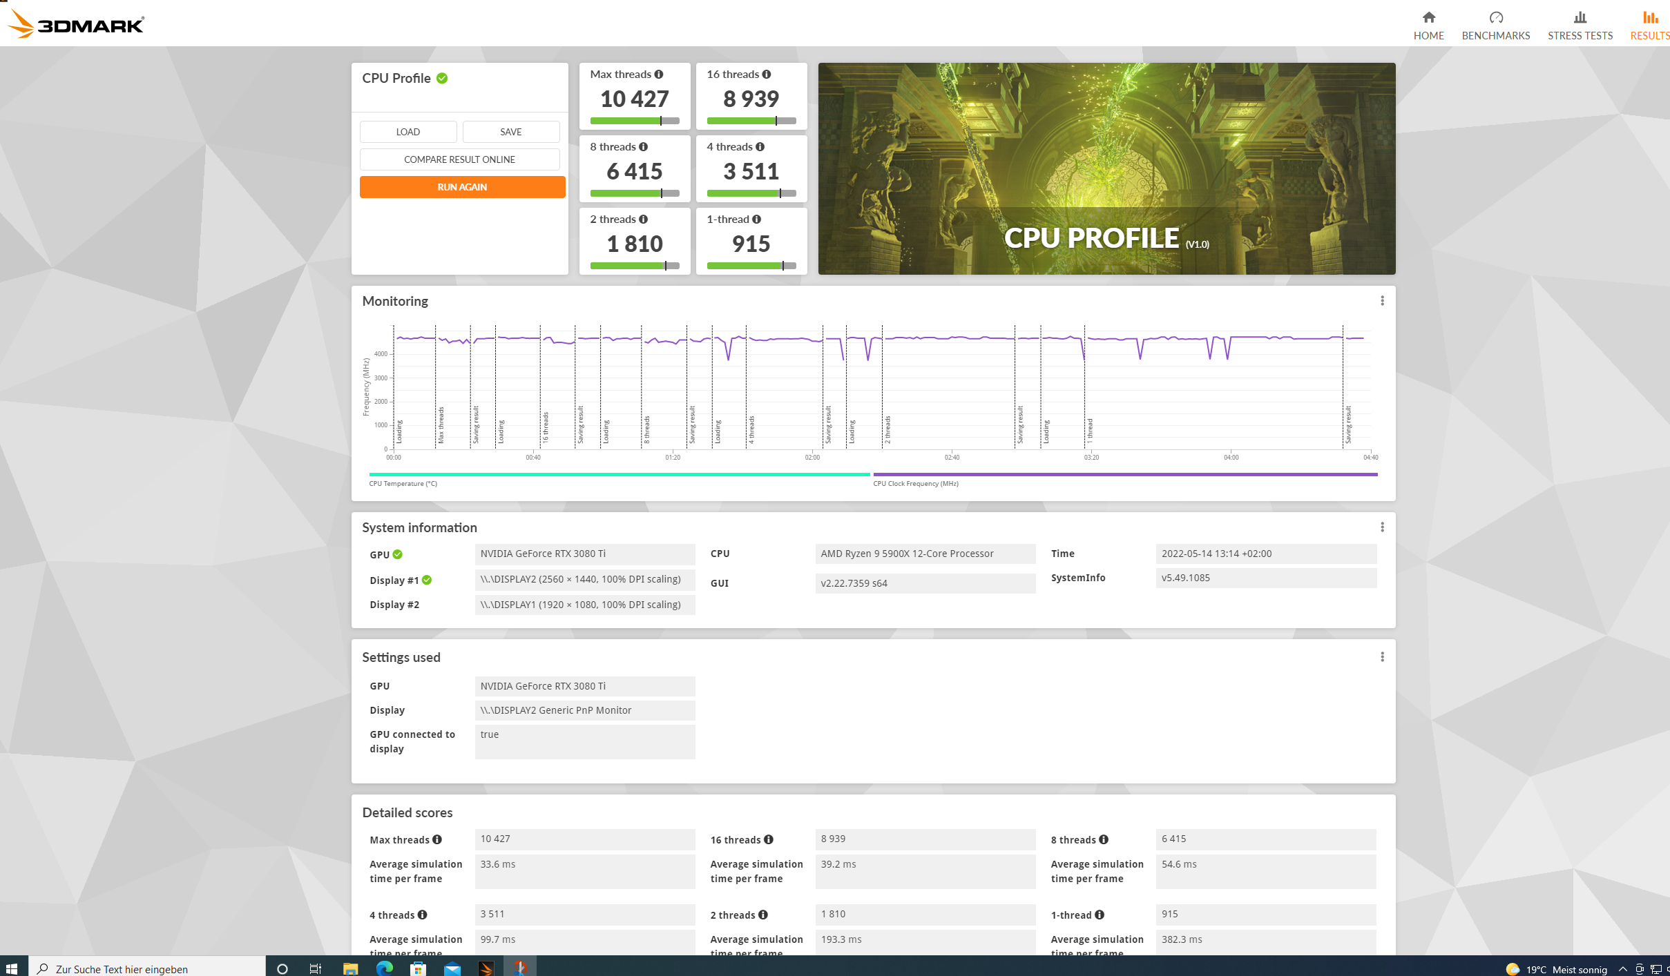The image size is (1670, 976).
Task: Go to the Benchmarks tab
Action: click(1495, 25)
